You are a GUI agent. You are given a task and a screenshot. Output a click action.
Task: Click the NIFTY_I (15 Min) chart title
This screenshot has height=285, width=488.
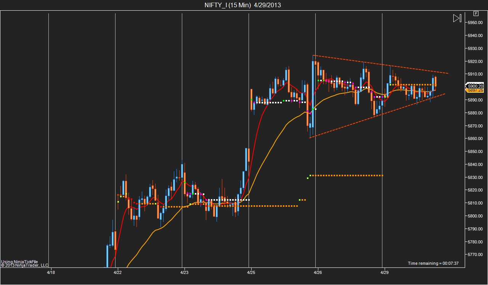243,5
